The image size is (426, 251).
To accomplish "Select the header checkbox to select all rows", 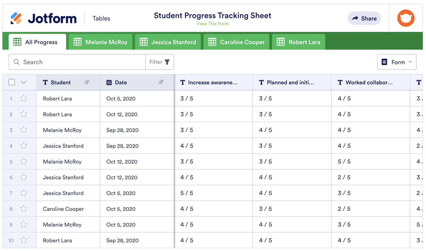I will (11, 82).
